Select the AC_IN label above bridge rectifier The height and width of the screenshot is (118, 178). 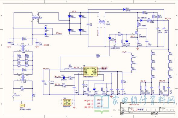tap(74, 11)
